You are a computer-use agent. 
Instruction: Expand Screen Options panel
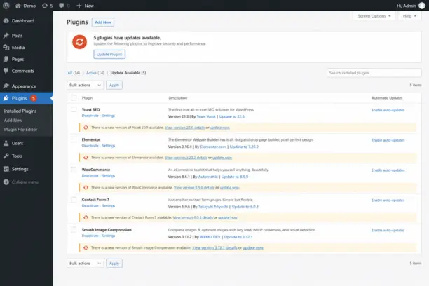tap(374, 16)
